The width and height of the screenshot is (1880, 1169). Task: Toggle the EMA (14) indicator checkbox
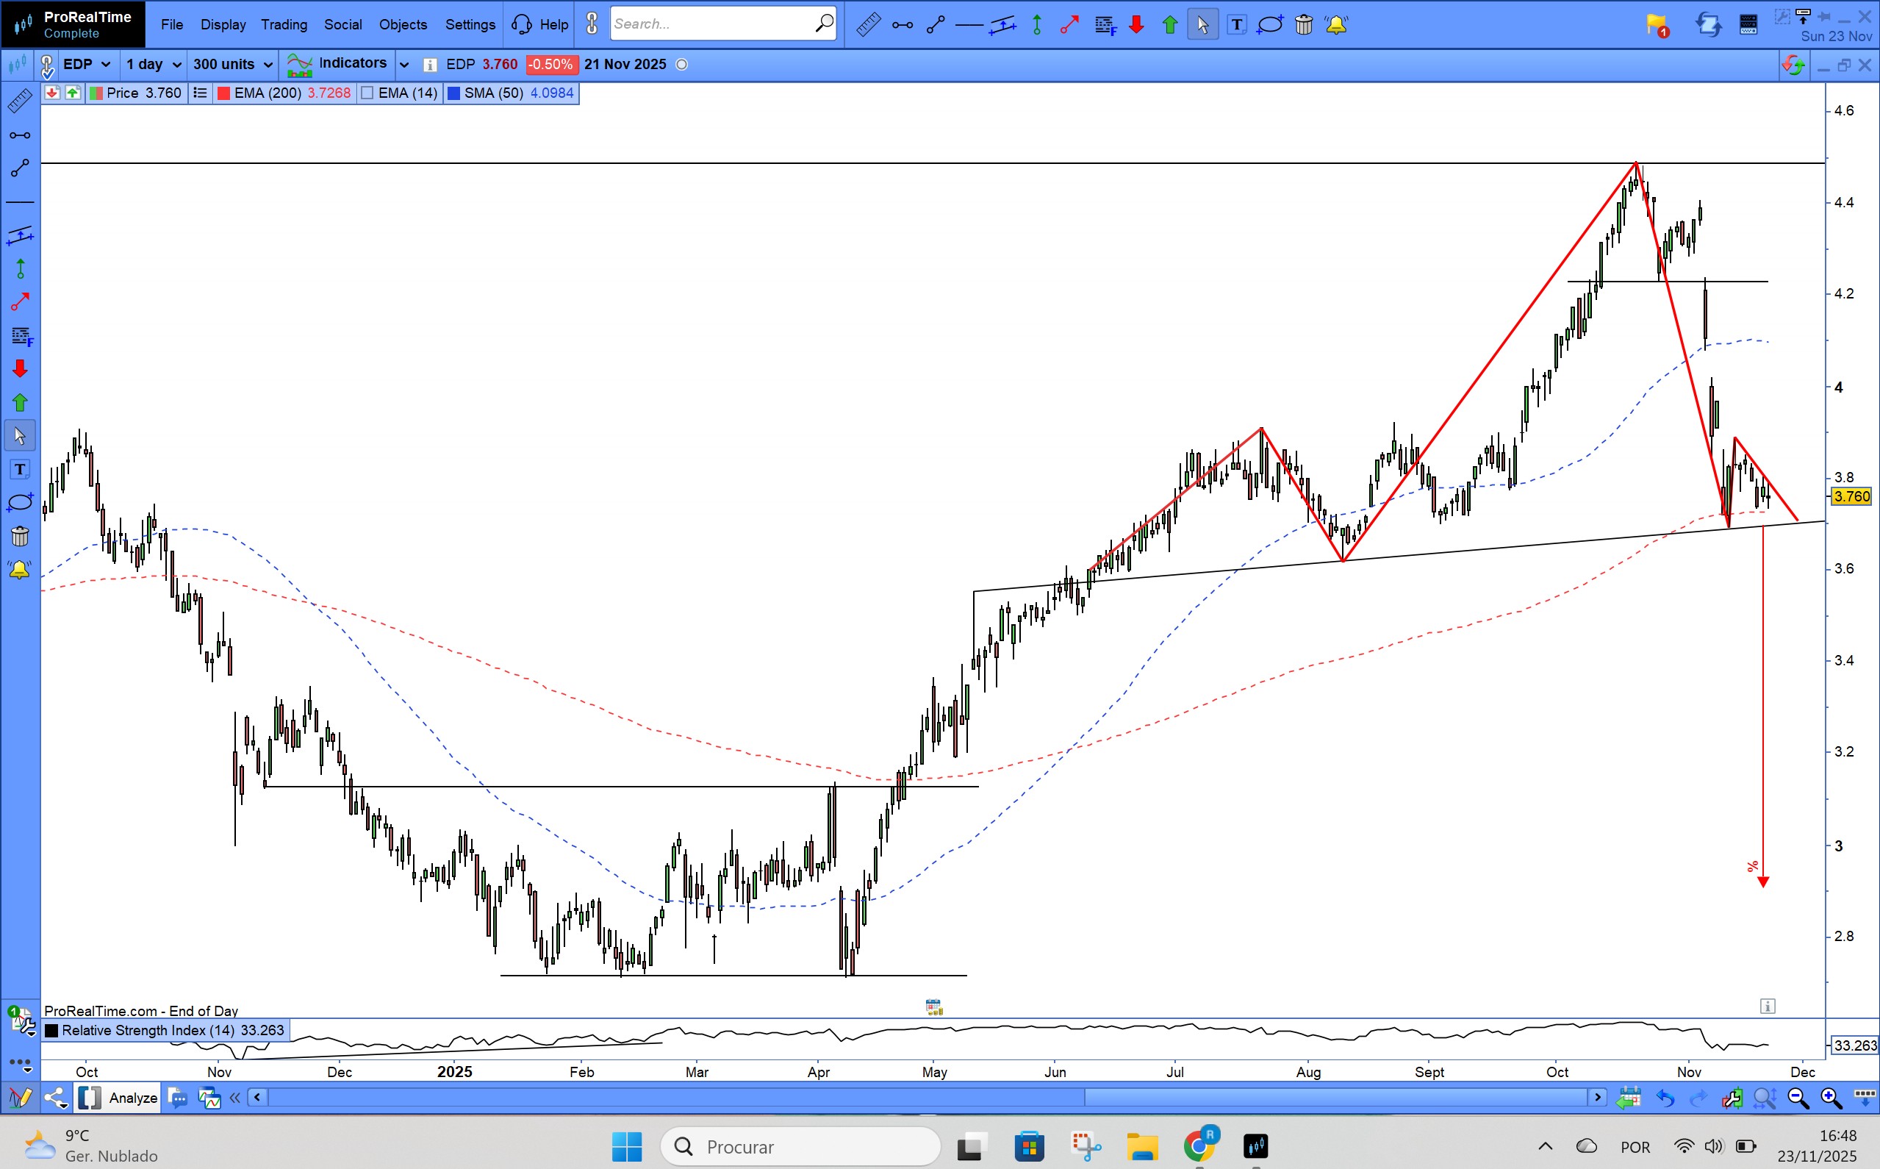(367, 93)
